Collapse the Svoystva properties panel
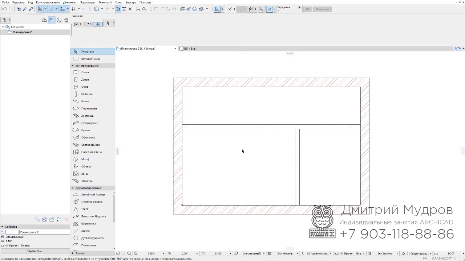Screen dimensions: 465x261 click(3, 227)
